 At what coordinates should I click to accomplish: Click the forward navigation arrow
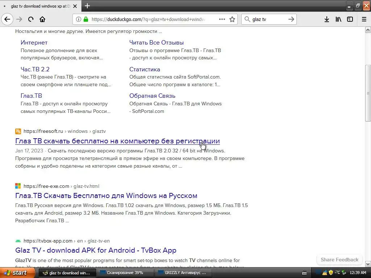coord(19,19)
